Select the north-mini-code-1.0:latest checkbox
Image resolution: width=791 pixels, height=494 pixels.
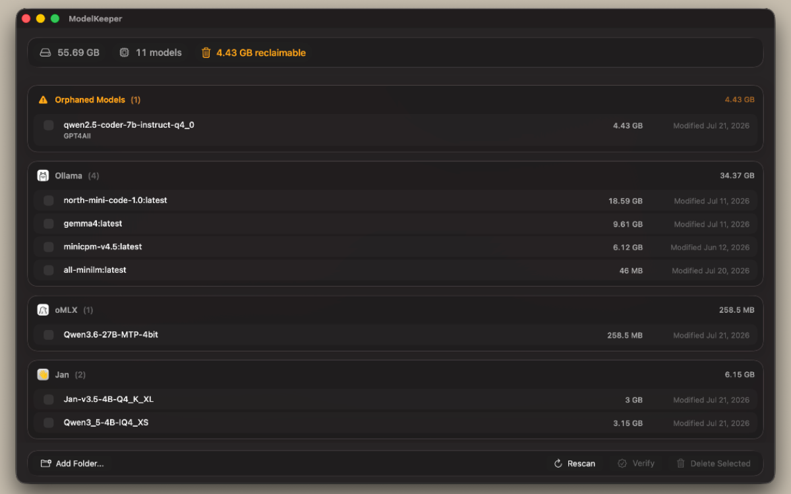pos(49,200)
